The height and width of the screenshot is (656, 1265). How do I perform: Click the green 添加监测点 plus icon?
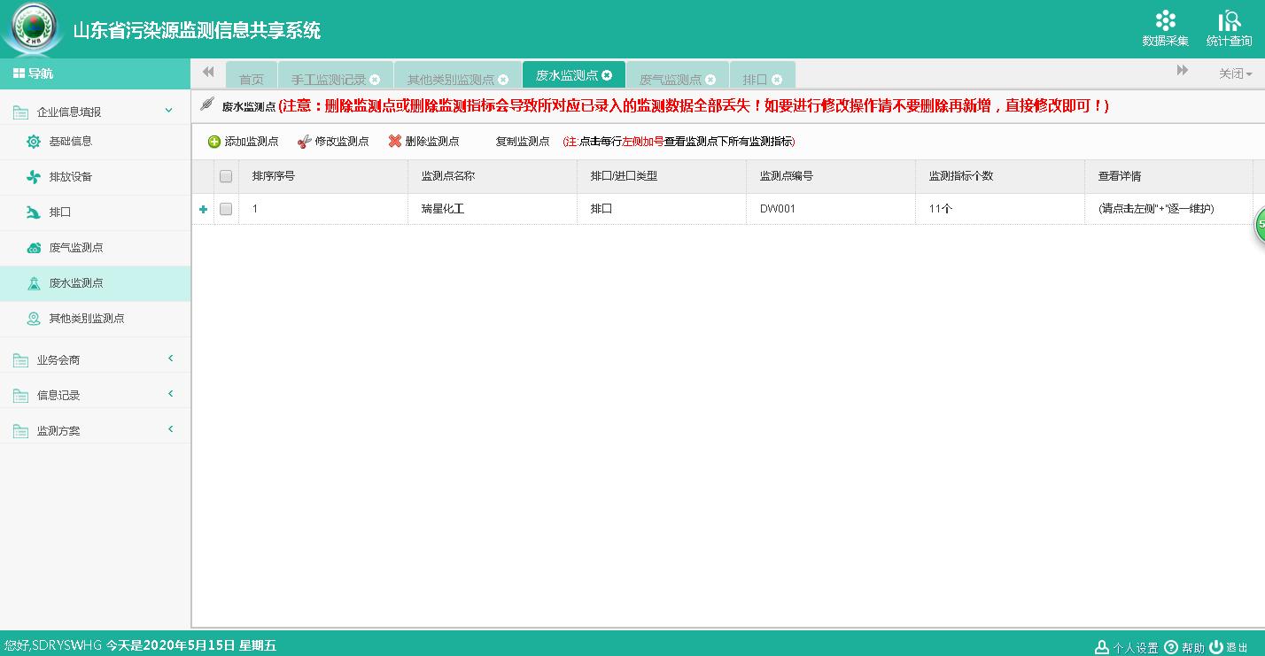coord(214,142)
